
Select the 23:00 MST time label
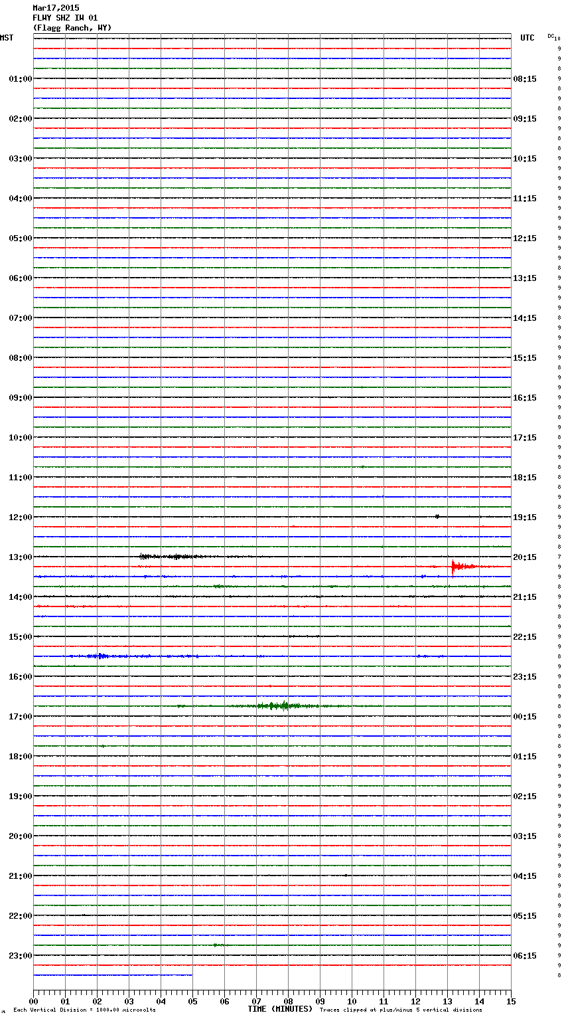[21, 956]
